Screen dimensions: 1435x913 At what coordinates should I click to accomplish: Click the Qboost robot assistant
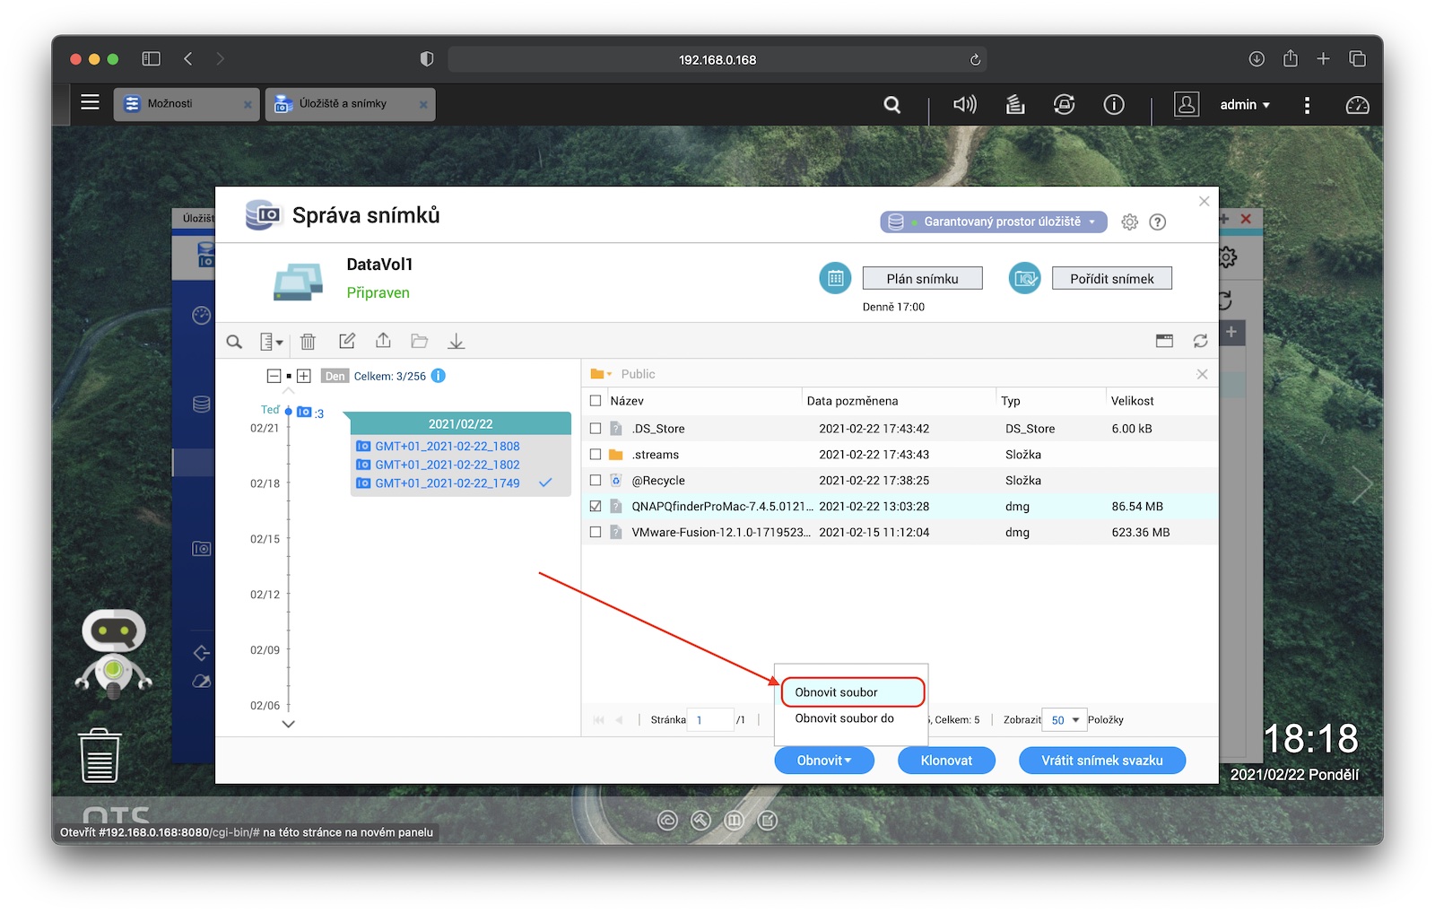[x=113, y=653]
